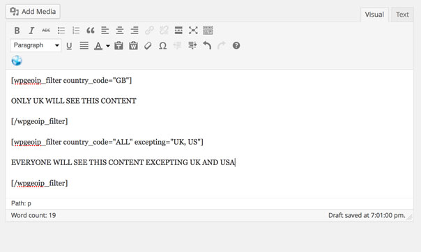Click the decrease indent icon
Viewport: 421px width, 252px height.
177,46
